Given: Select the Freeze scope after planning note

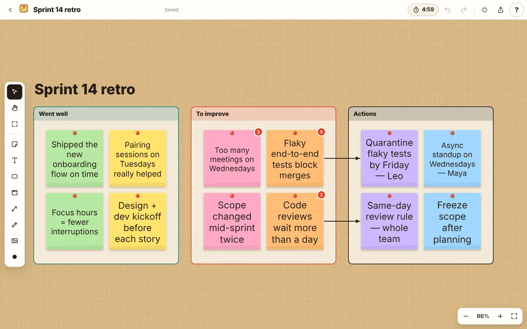Looking at the screenshot, I should [x=452, y=222].
